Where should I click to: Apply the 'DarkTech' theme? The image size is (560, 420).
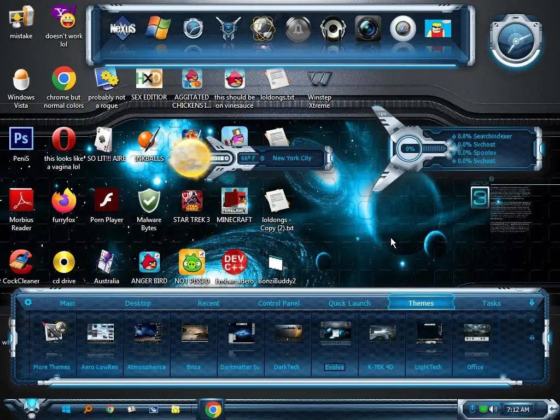tap(287, 345)
